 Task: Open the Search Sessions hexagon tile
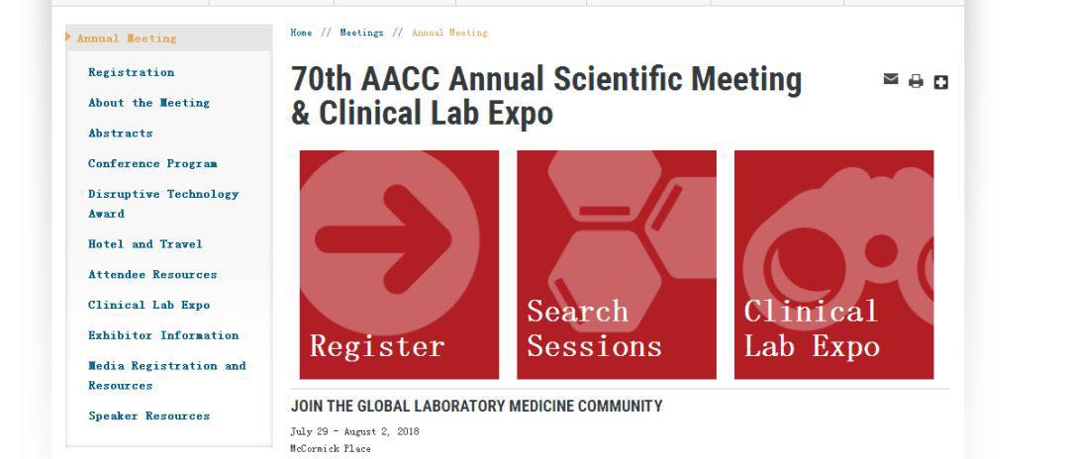[617, 264]
